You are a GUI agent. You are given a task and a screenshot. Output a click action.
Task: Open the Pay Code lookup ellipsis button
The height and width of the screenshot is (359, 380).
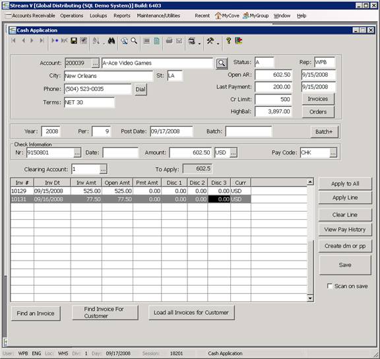(x=333, y=152)
